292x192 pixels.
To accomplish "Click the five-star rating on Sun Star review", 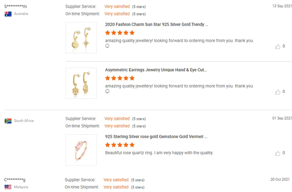I will [120, 33].
